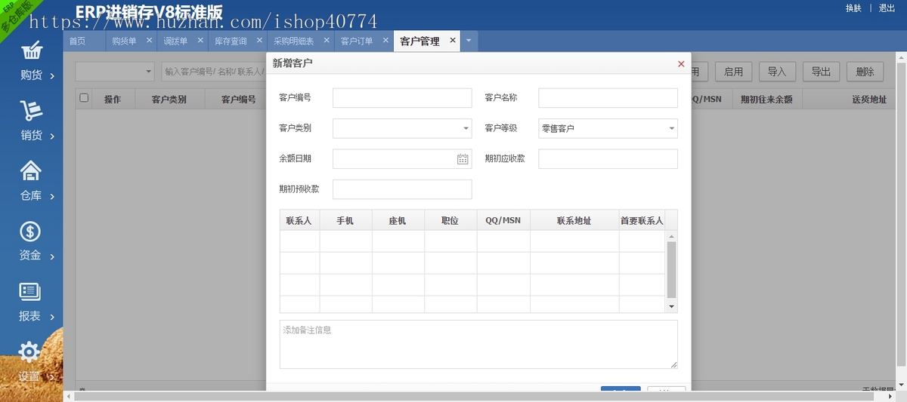Click the 导入 import button
This screenshot has height=402, width=907.
click(x=777, y=72)
